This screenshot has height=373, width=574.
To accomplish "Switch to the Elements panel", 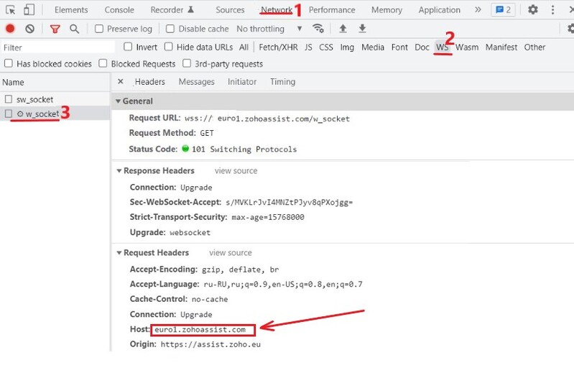I will click(71, 10).
